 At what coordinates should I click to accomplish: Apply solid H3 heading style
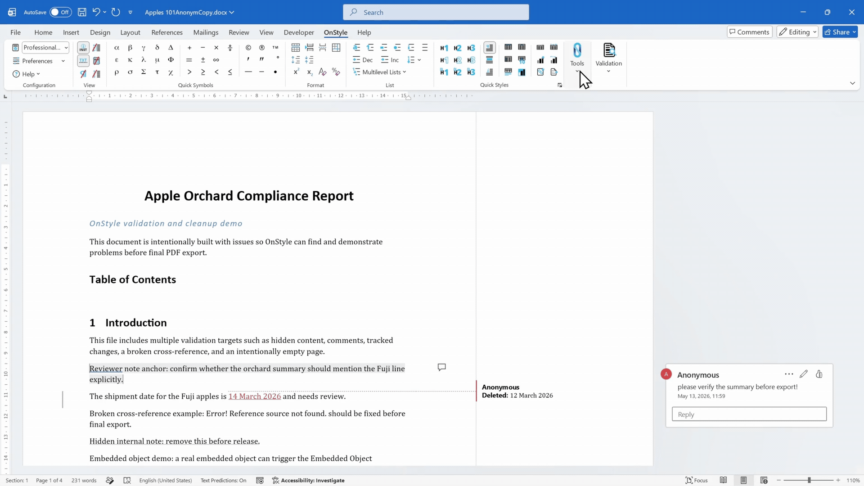471,48
